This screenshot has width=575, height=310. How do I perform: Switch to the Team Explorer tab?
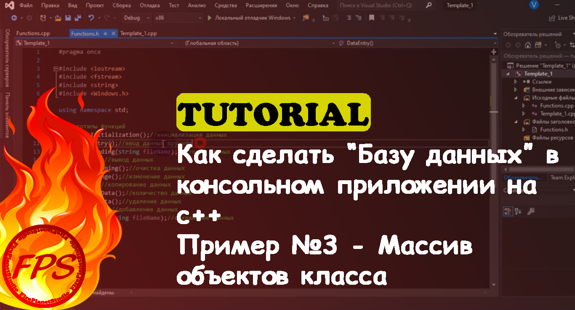click(x=562, y=177)
